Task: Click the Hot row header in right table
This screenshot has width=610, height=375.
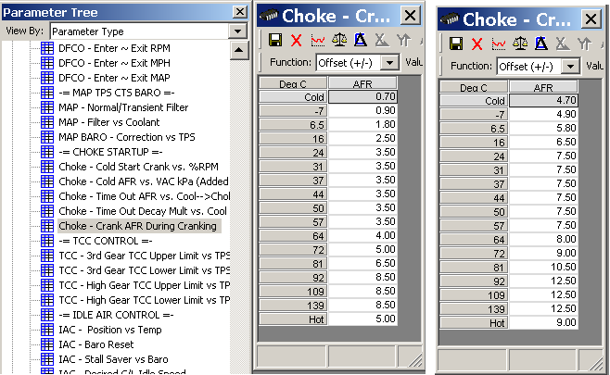Action: 473,323
